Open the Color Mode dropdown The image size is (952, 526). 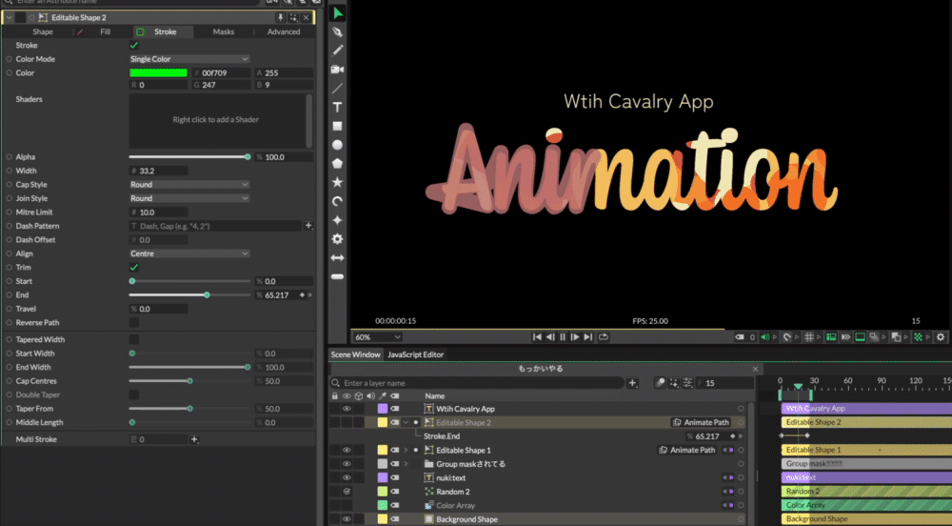189,59
